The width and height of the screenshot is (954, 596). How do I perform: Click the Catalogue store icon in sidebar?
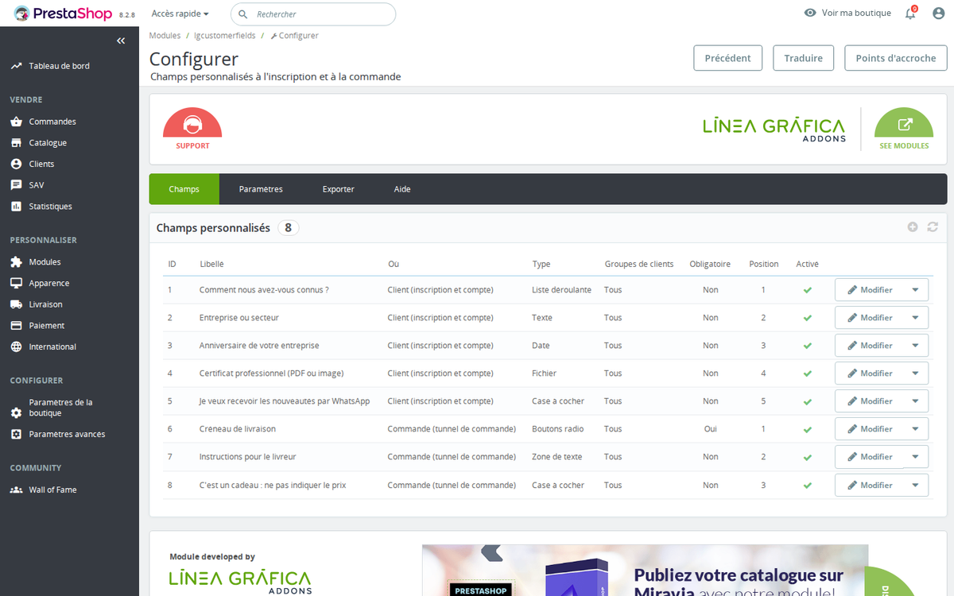coord(16,143)
